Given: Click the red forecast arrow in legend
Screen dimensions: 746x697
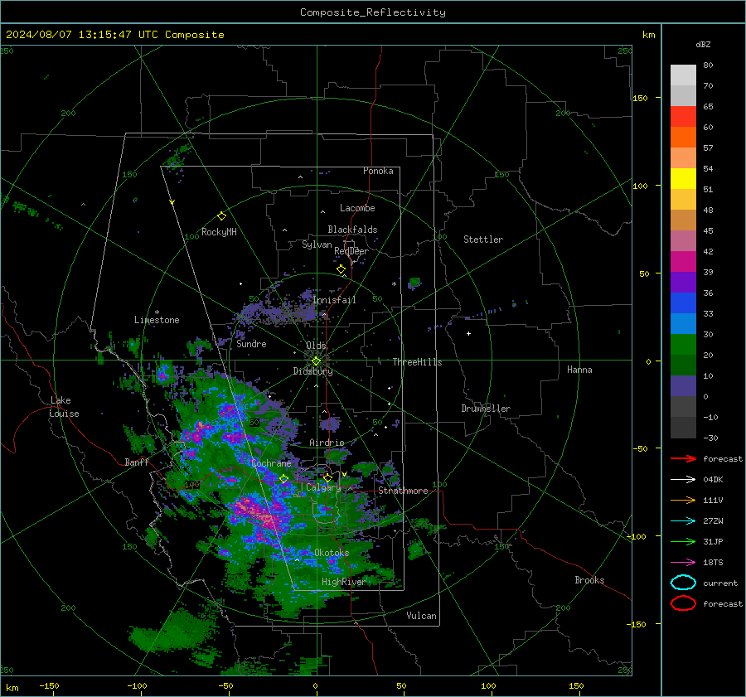Looking at the screenshot, I should pyautogui.click(x=683, y=458).
